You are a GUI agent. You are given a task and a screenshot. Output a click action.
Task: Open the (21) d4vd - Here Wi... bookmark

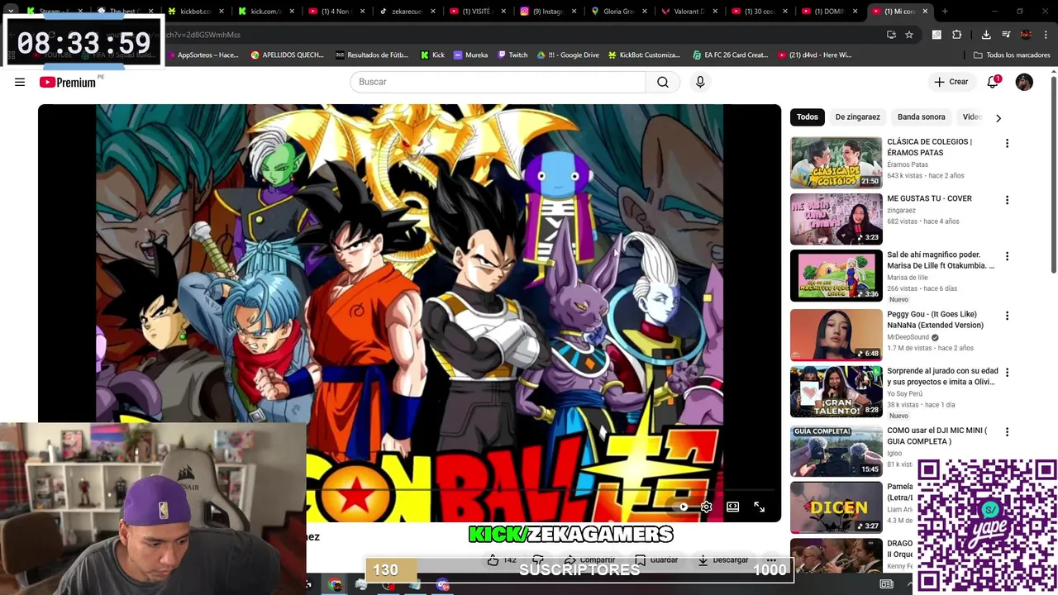point(814,55)
